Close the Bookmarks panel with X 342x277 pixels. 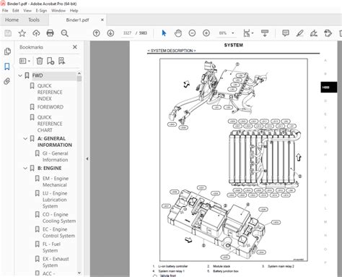pyautogui.click(x=75, y=47)
